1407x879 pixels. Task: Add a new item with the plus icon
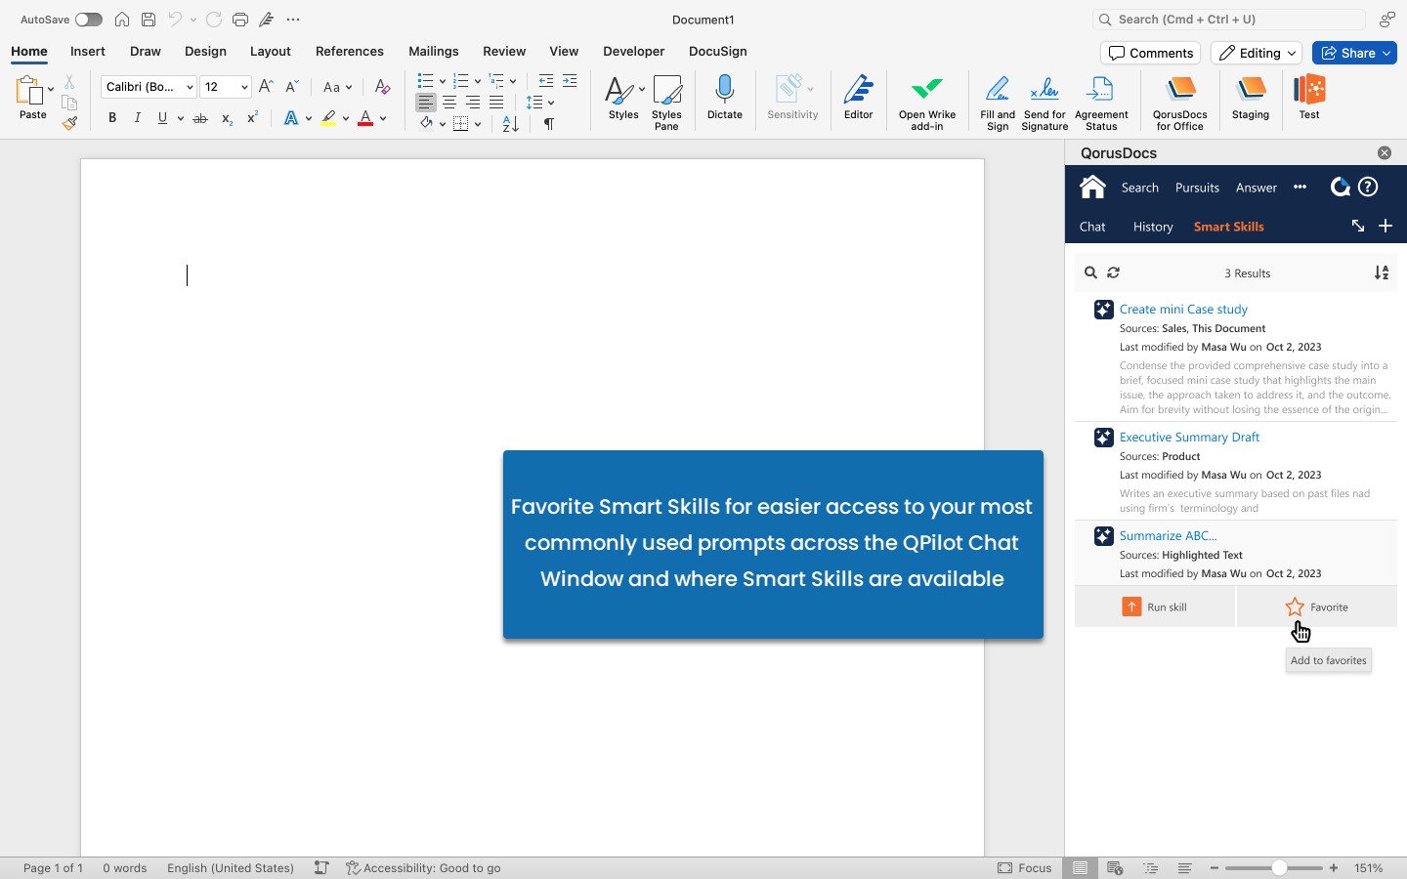(x=1386, y=226)
